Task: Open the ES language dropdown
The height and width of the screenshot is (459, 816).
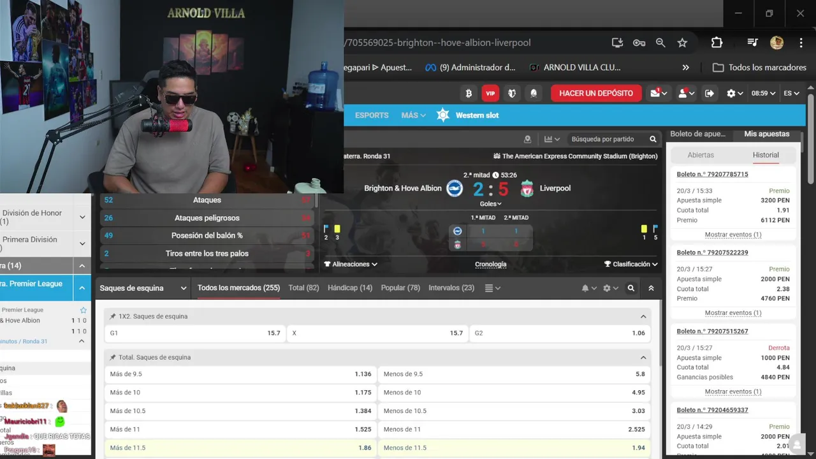Action: click(x=791, y=93)
